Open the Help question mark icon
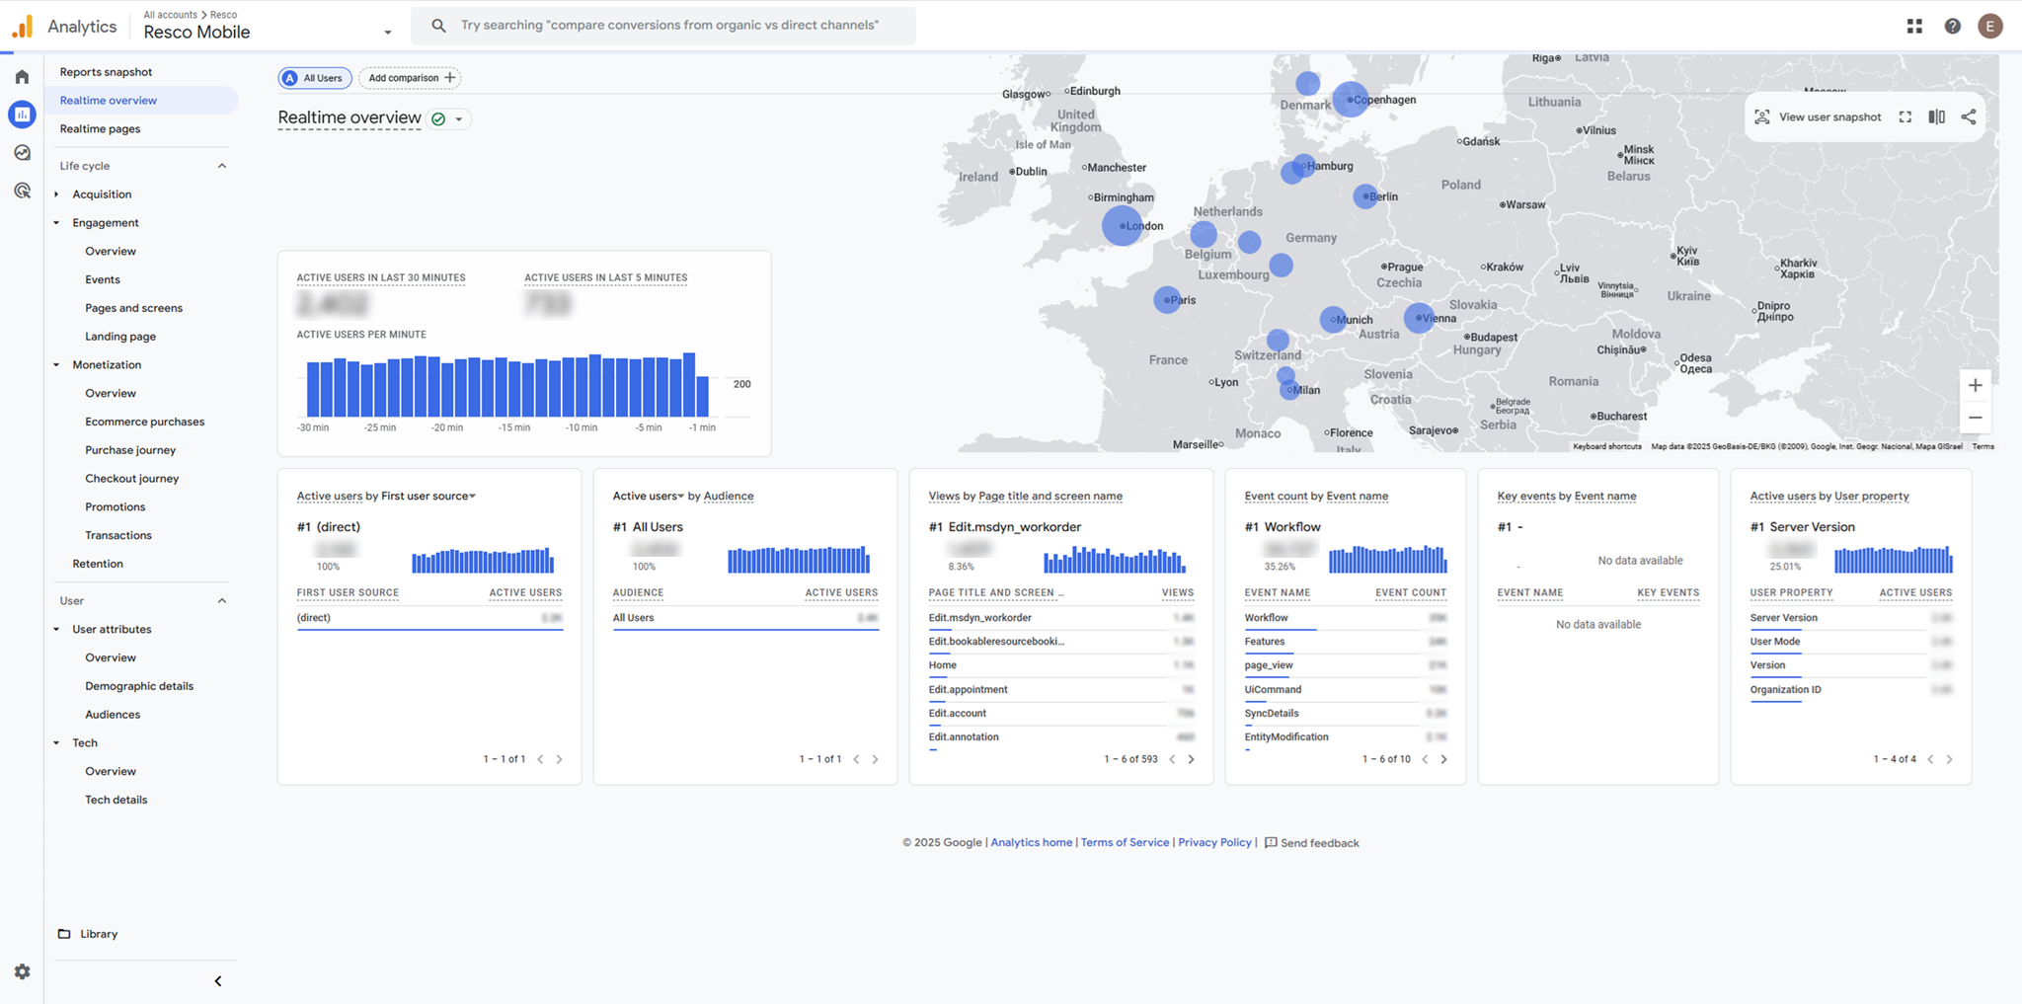 1952,27
